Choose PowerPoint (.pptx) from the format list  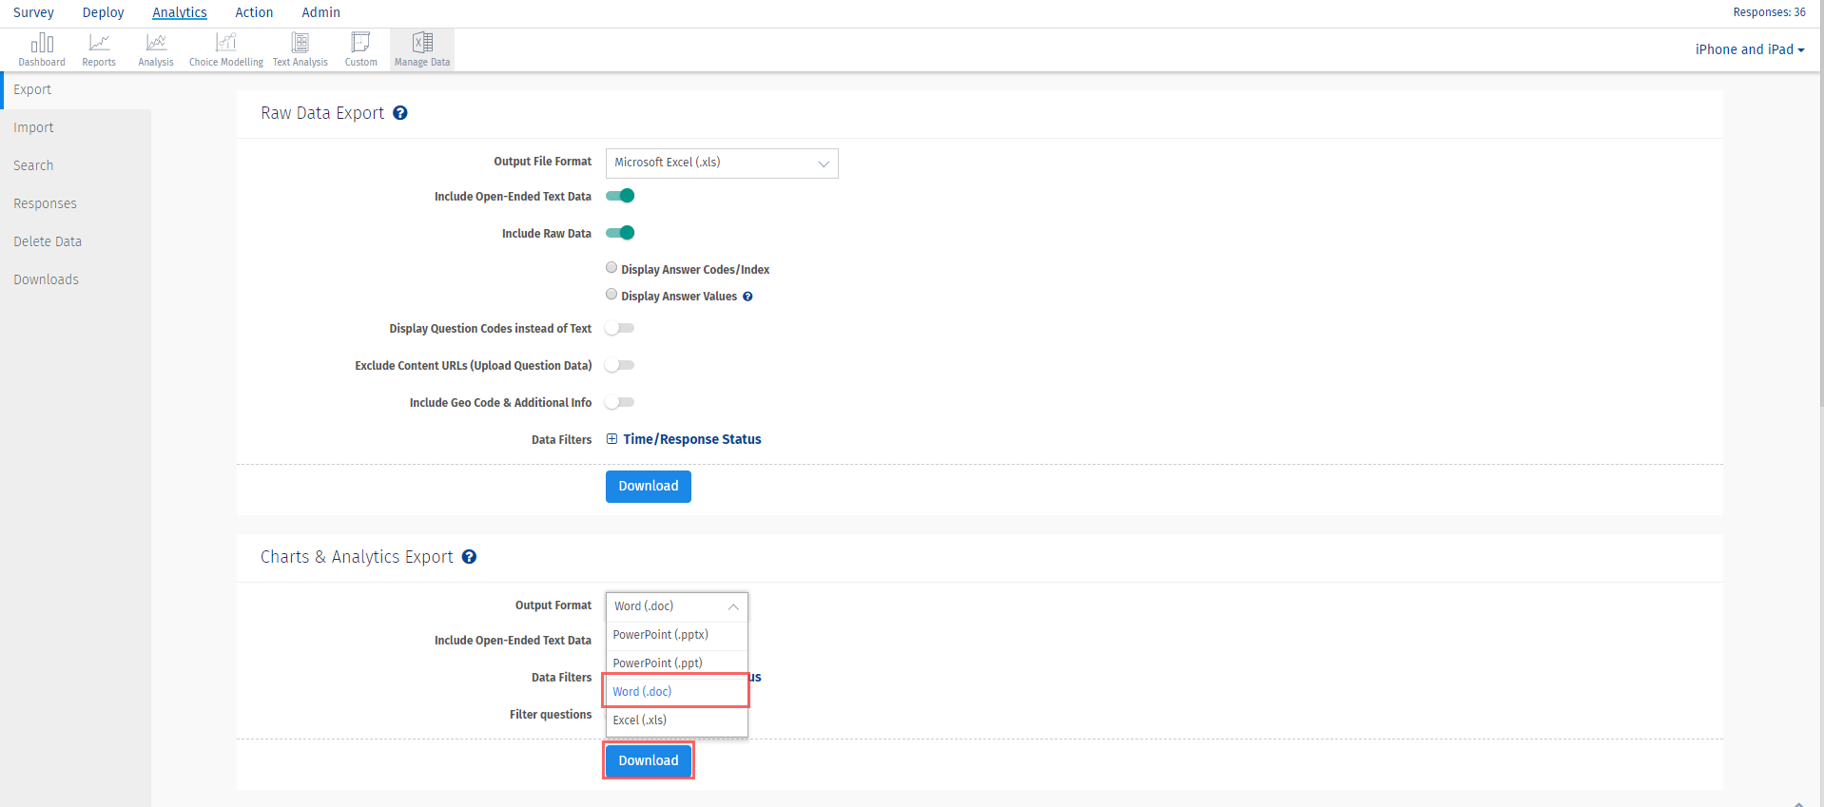677,635
